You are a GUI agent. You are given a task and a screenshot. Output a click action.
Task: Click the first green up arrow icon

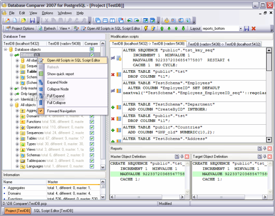[162, 28]
